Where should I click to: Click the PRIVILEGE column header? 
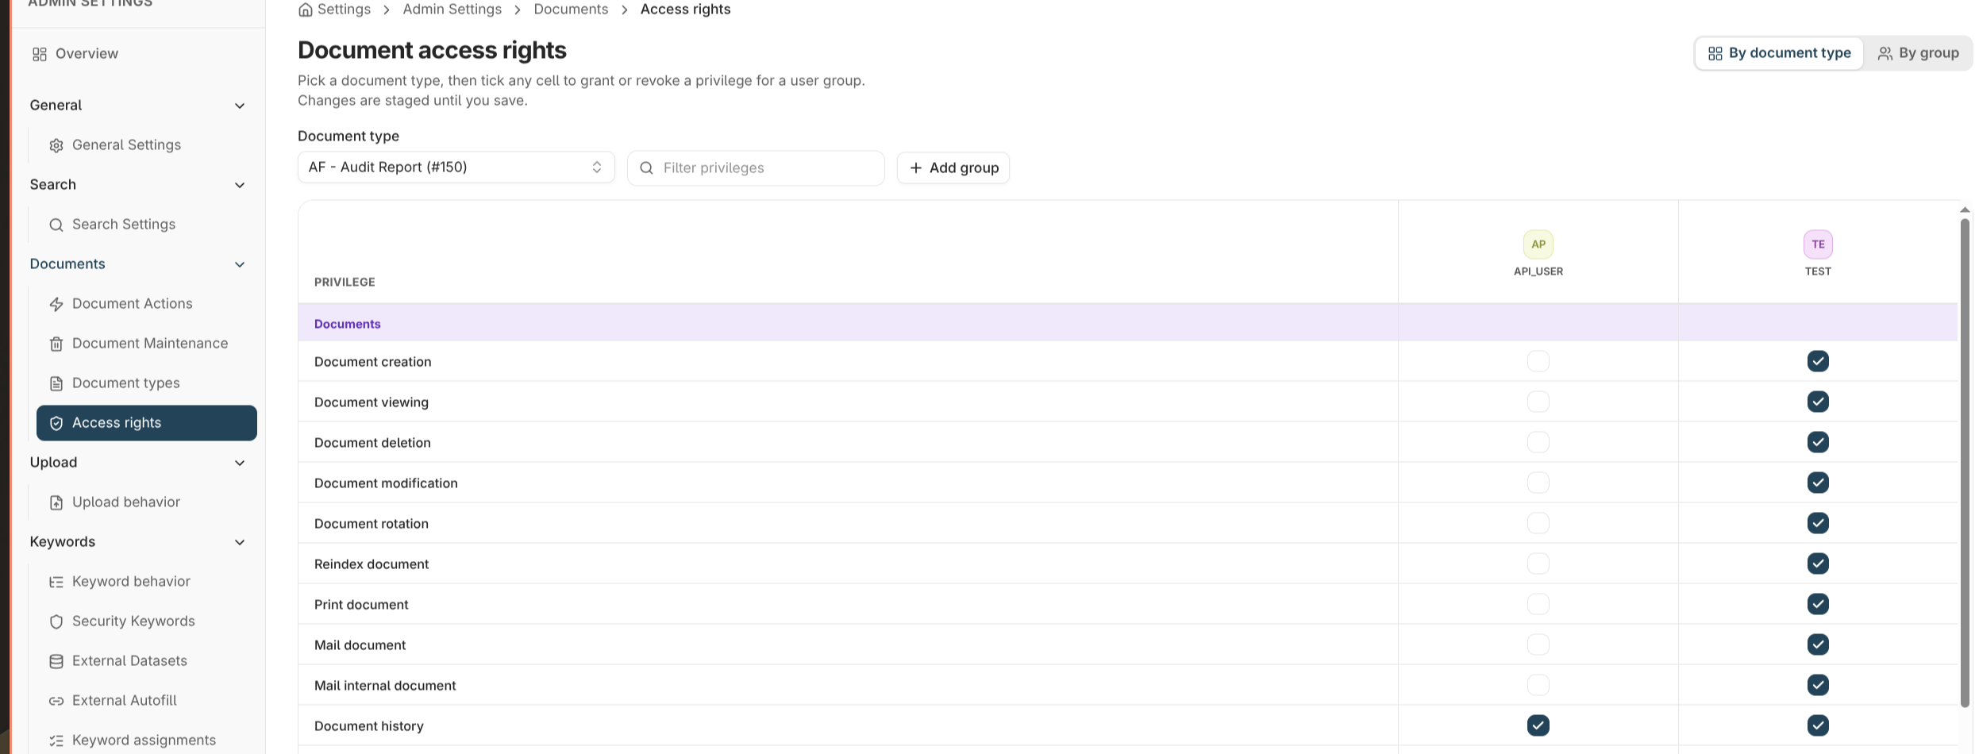(x=345, y=282)
